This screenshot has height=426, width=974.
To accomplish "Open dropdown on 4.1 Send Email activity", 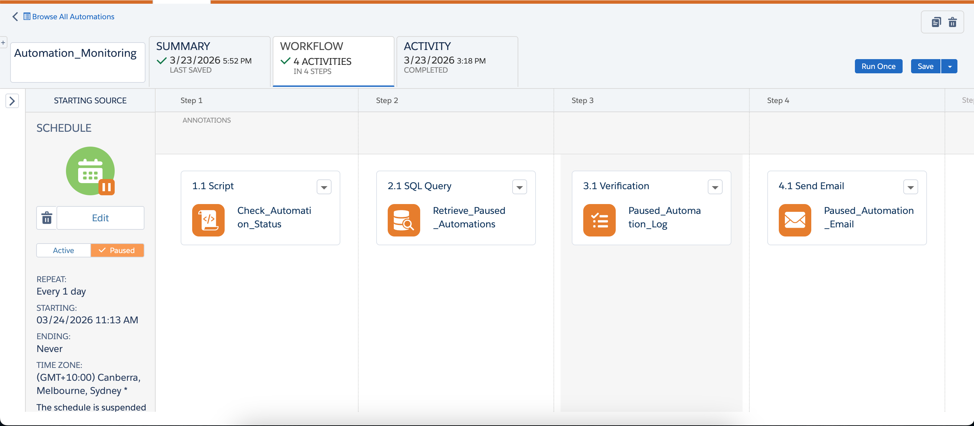I will click(910, 187).
